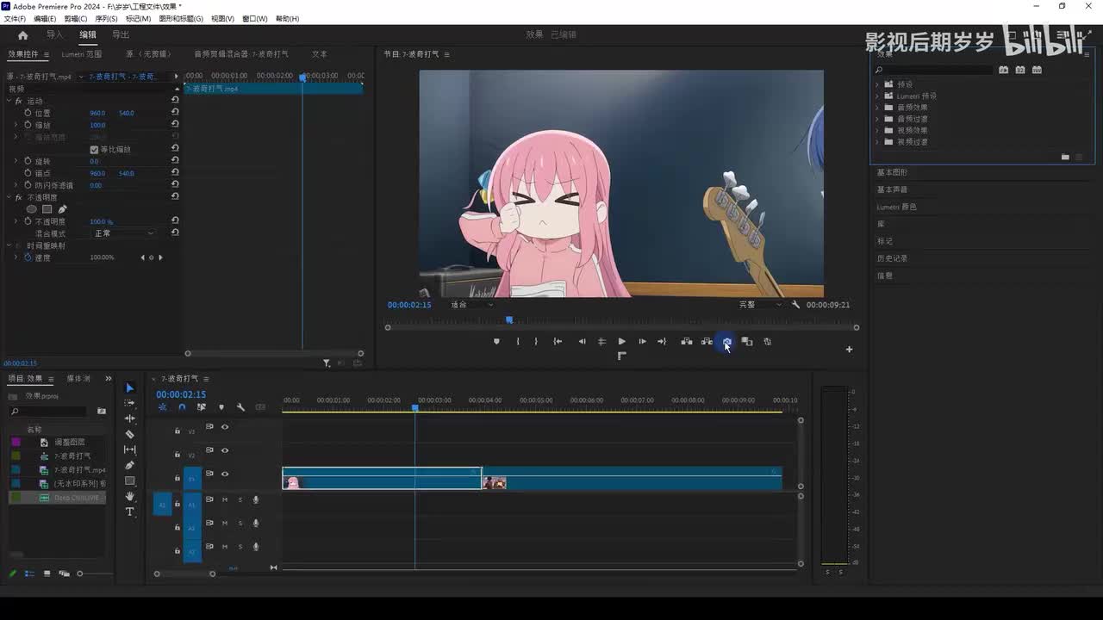This screenshot has height=620, width=1103.
Task: Click Mark In button
Action: pos(518,342)
